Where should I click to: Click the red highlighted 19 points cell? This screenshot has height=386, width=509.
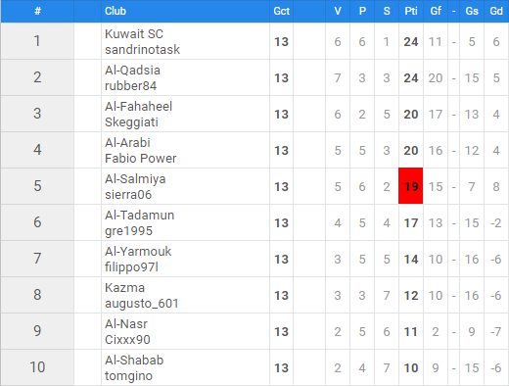[410, 186]
